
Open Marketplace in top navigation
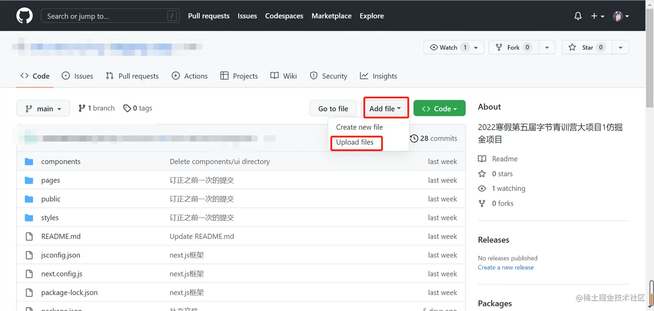(x=331, y=16)
